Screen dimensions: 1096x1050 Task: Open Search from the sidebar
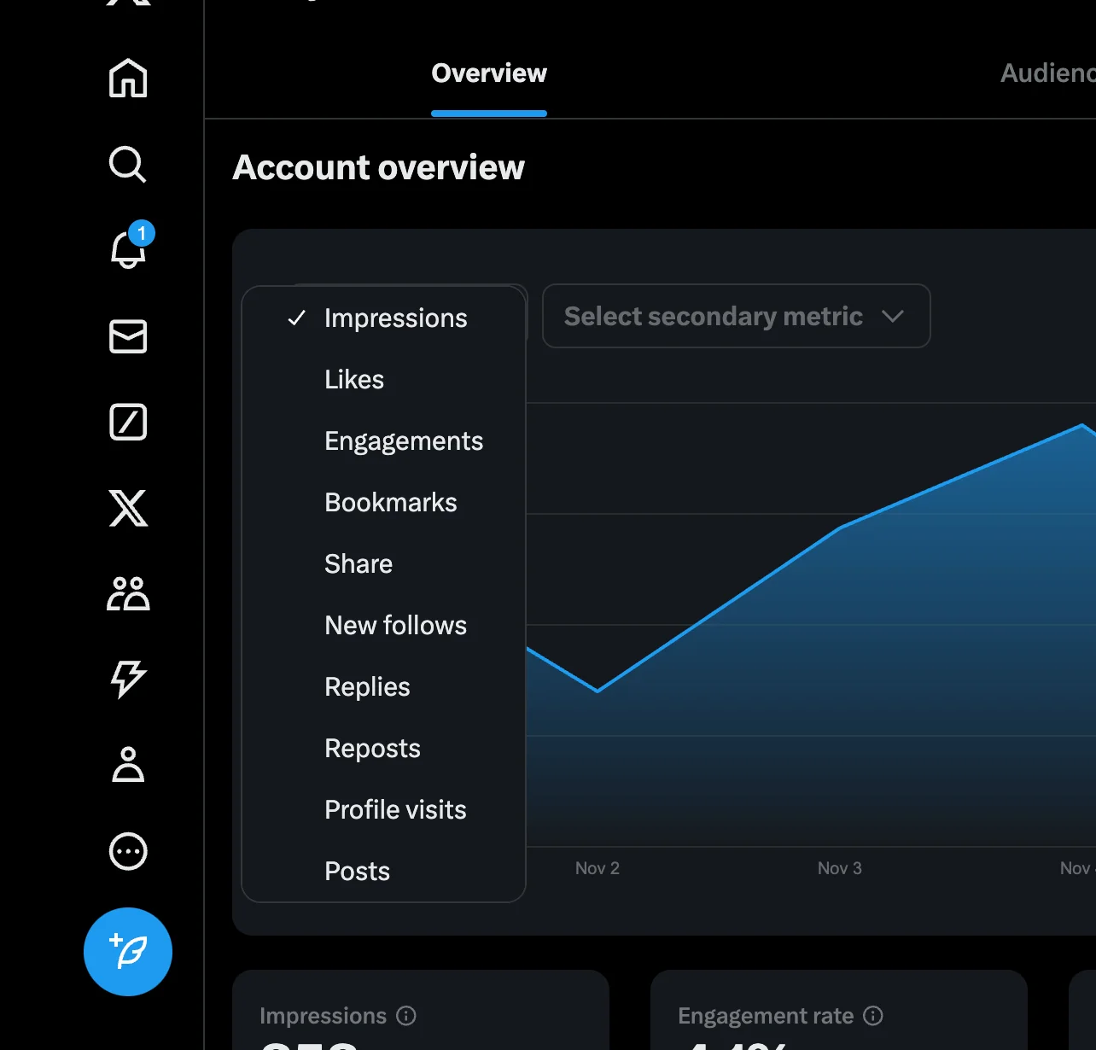(x=127, y=165)
